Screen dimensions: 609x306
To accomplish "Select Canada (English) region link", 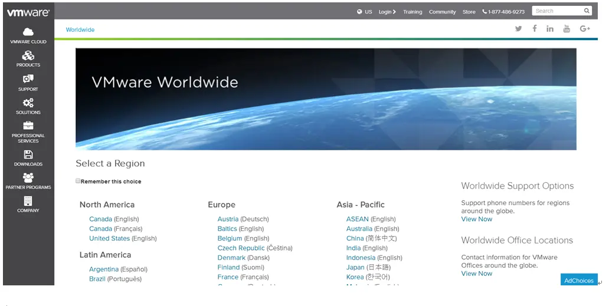I will tap(100, 219).
